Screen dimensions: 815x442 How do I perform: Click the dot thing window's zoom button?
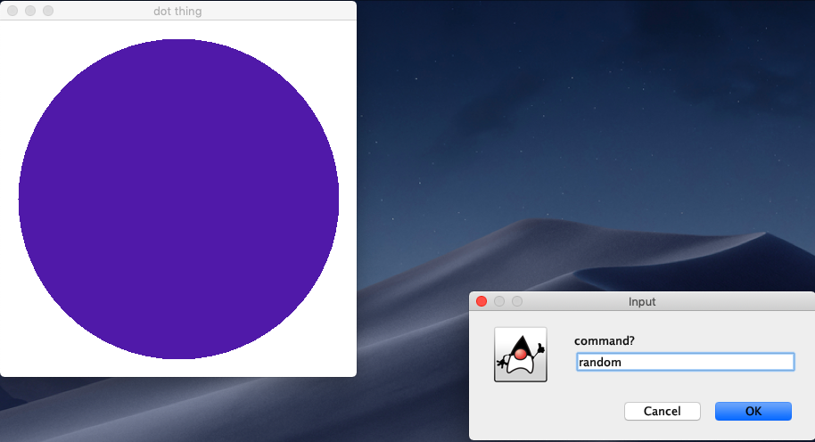coord(48,11)
